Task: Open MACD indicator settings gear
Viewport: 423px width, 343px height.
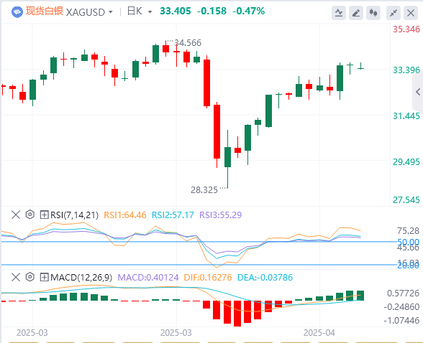Action: point(30,277)
